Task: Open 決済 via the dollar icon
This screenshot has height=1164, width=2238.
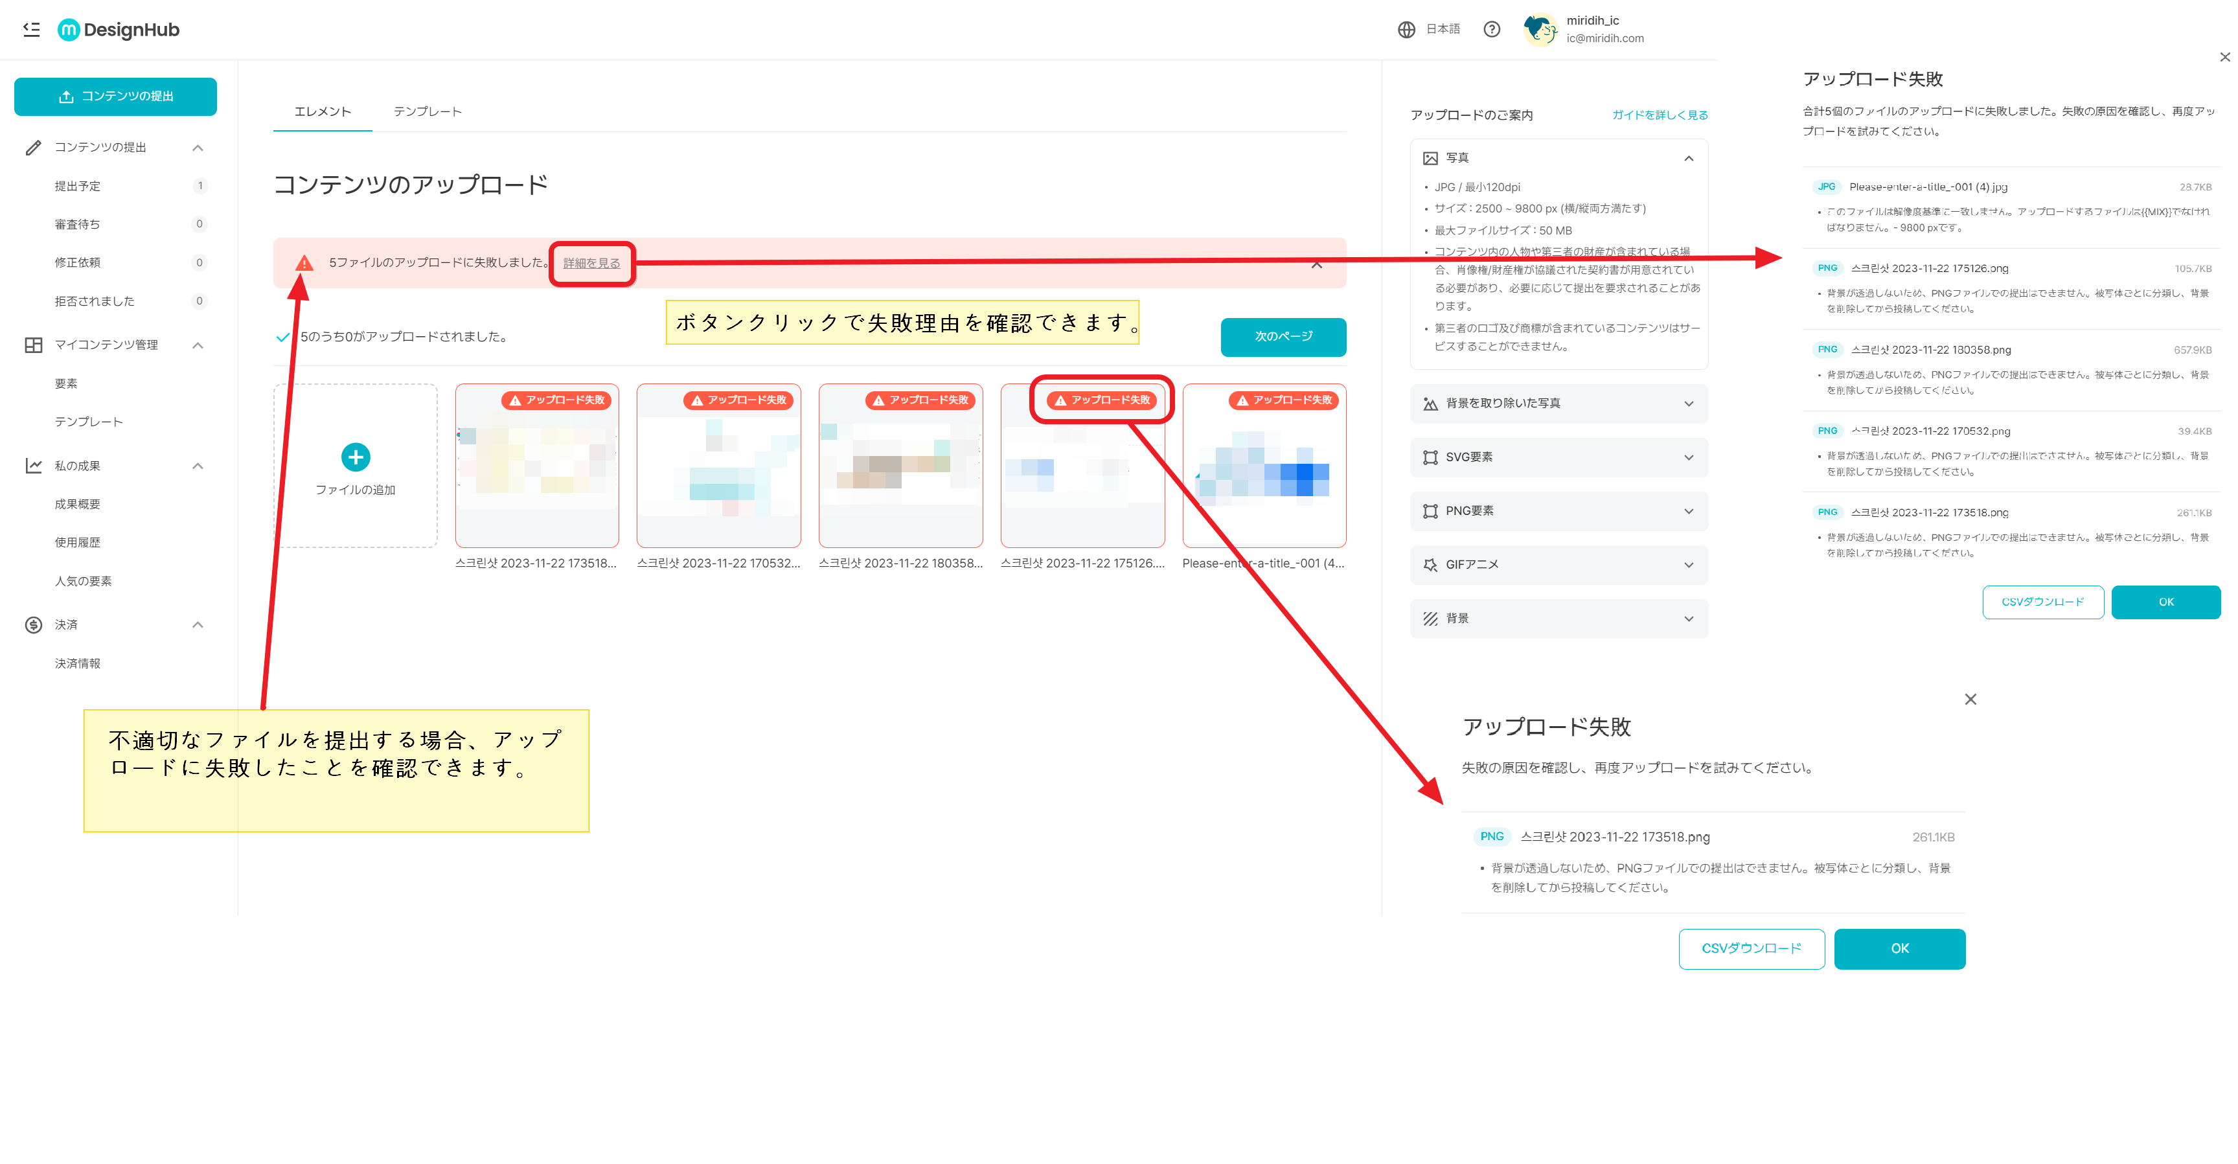Action: point(33,624)
